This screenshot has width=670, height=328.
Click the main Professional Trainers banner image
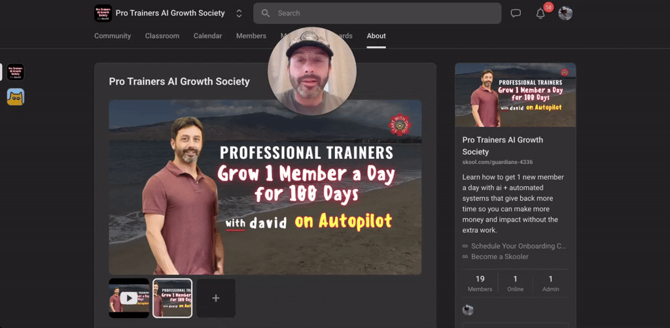pyautogui.click(x=265, y=188)
